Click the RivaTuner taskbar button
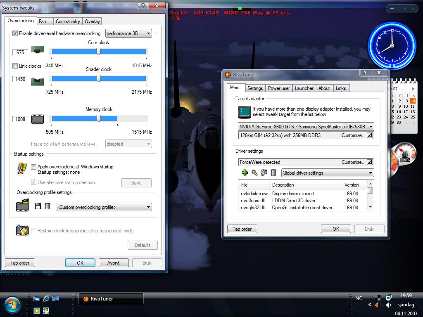 click(x=111, y=299)
